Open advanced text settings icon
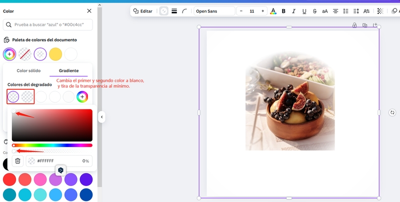Screen dimensions: 400x202 [x=366, y=11]
